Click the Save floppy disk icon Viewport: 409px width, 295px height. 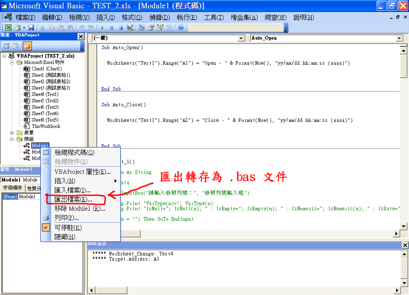pos(31,28)
